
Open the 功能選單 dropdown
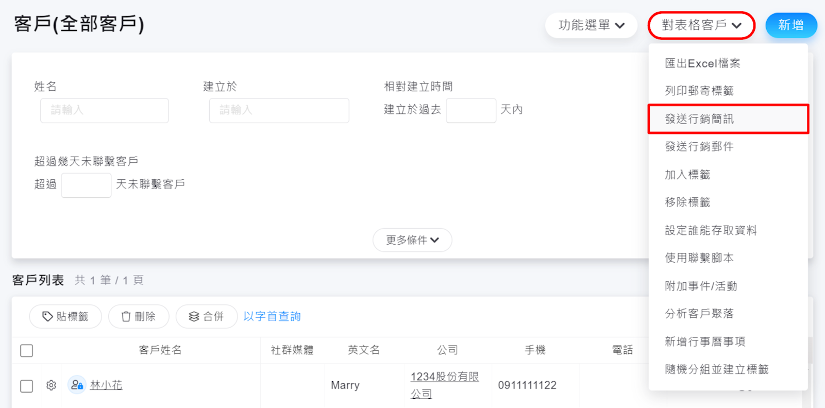[591, 25]
